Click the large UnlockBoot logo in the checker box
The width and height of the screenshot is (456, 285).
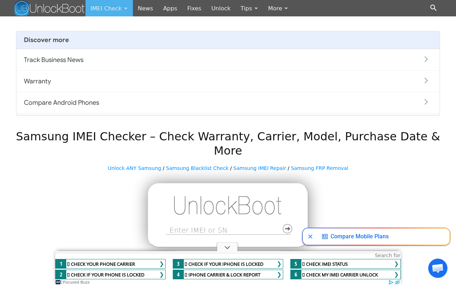(x=228, y=205)
